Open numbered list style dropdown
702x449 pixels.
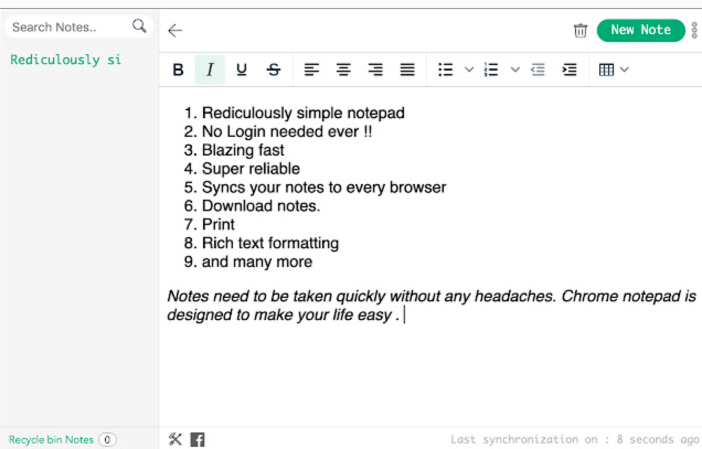[514, 70]
